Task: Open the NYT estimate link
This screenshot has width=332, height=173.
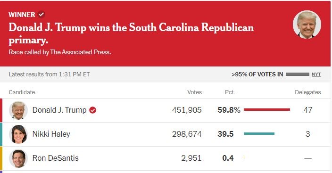Action: (316, 74)
